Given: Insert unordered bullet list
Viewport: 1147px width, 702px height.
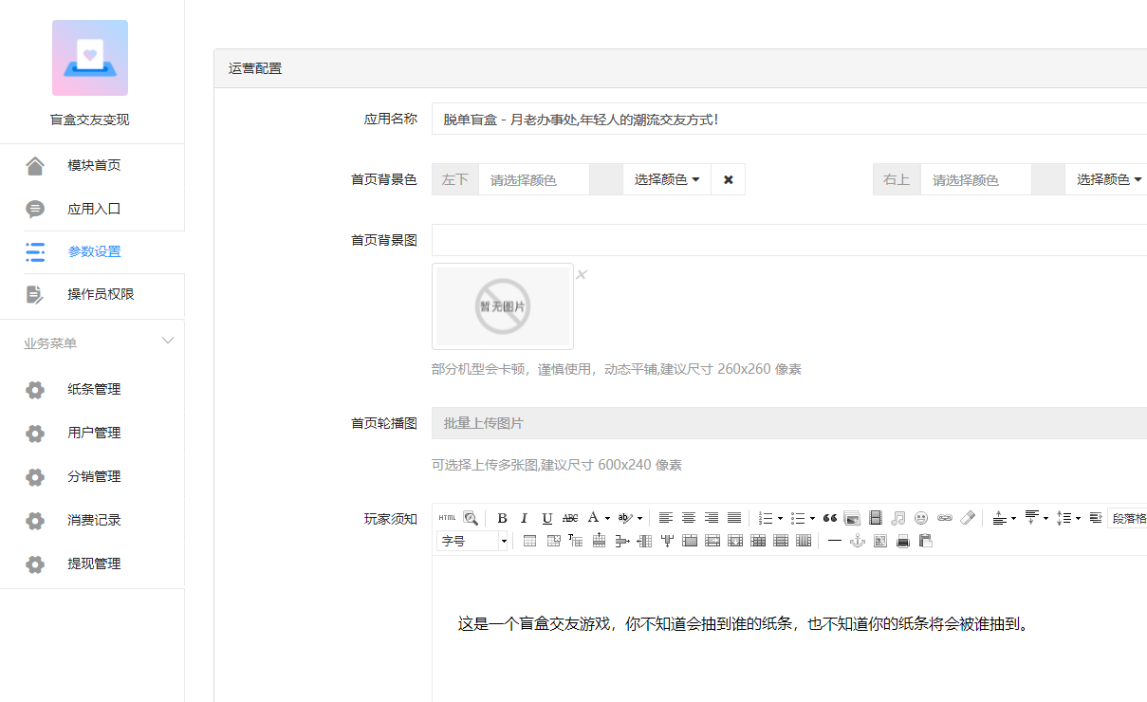Looking at the screenshot, I should coord(798,518).
